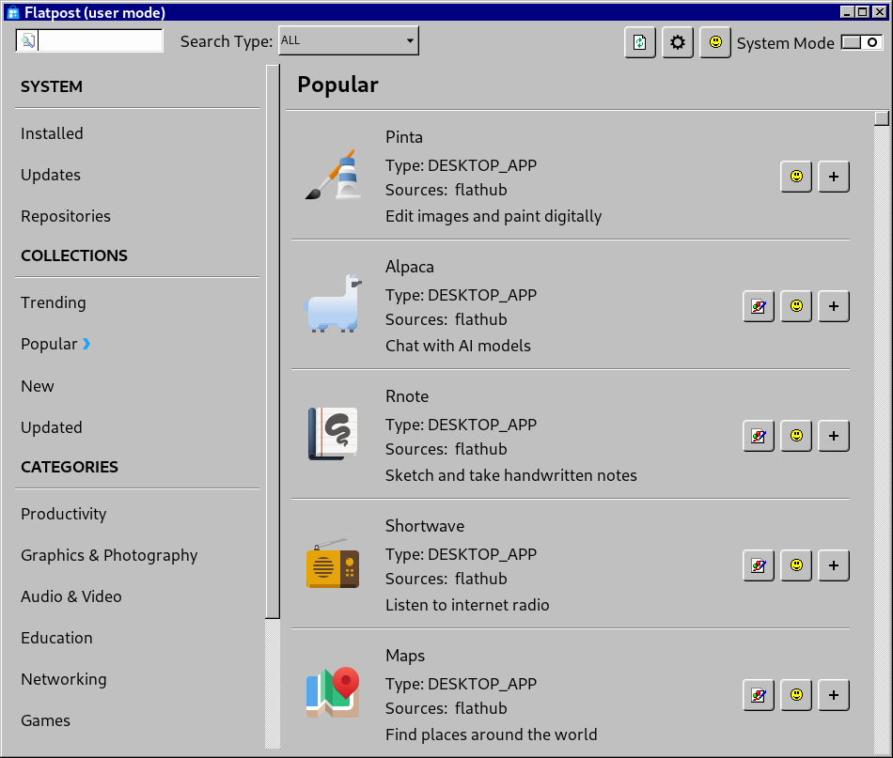Click the Popular page heading
Viewport: 893px width, 758px height.
pos(337,85)
